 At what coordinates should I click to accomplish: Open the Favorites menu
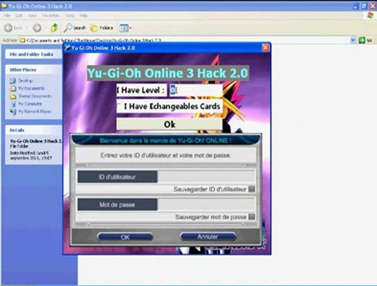[x=51, y=15]
